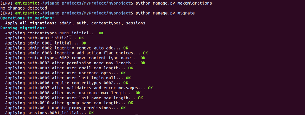
Task: Click the admin.0001_initial migration line
Action: (46, 43)
